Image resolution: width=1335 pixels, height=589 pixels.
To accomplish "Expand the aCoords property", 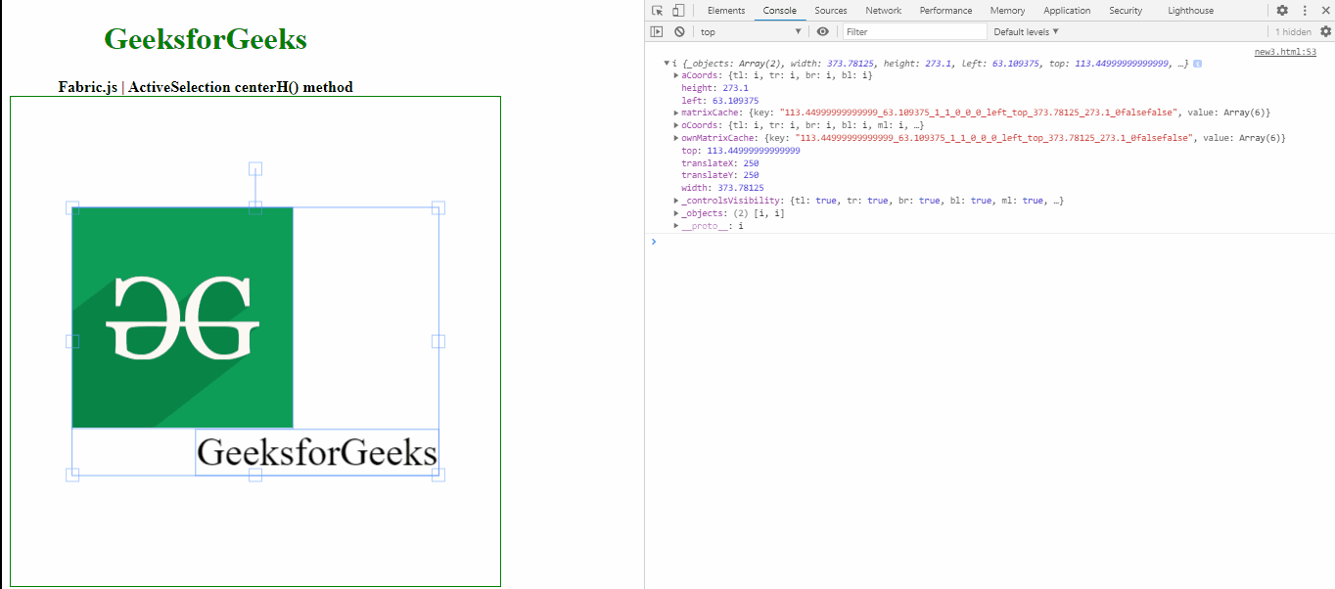I will (x=675, y=74).
